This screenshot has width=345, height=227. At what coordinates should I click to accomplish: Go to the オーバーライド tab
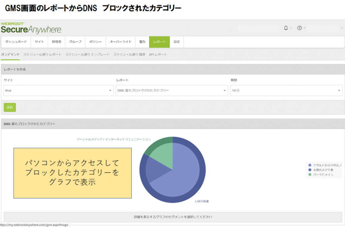(x=120, y=42)
